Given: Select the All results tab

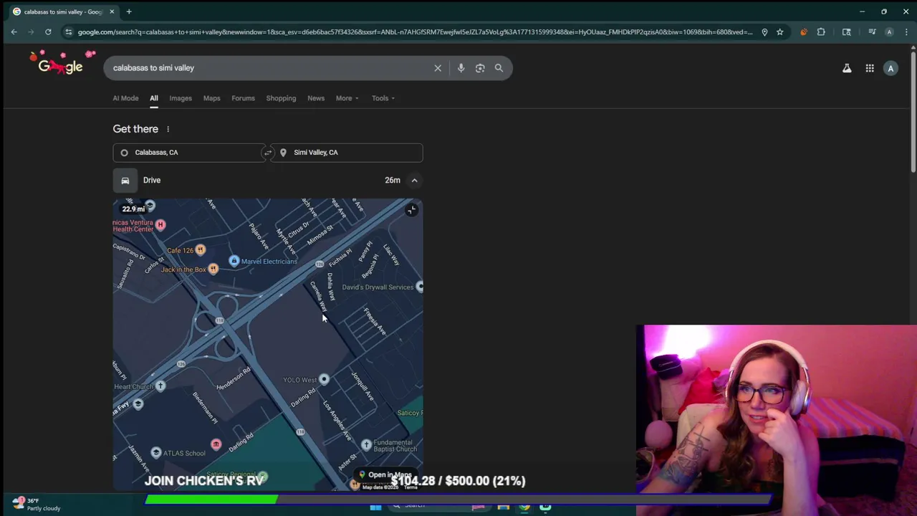Looking at the screenshot, I should [x=154, y=98].
